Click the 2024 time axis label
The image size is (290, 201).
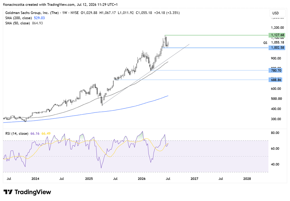pyautogui.click(x=35, y=179)
